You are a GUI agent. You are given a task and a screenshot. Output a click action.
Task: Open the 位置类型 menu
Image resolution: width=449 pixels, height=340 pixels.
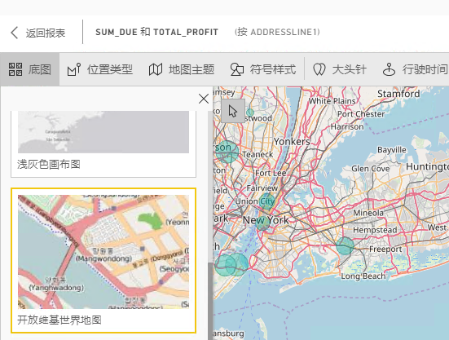click(x=100, y=69)
